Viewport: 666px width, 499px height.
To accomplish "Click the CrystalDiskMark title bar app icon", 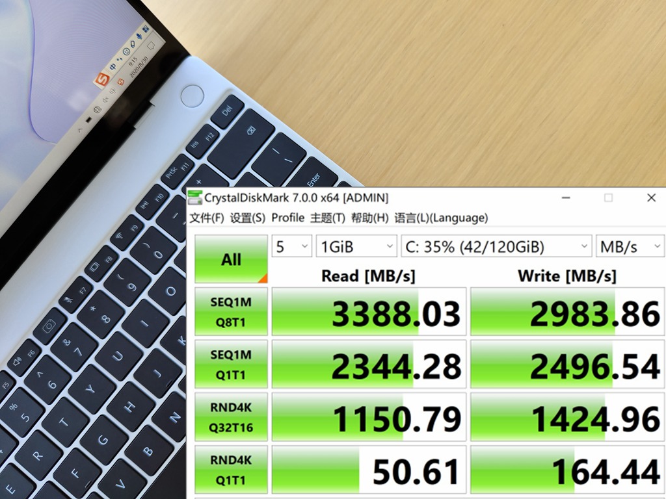I will [194, 198].
